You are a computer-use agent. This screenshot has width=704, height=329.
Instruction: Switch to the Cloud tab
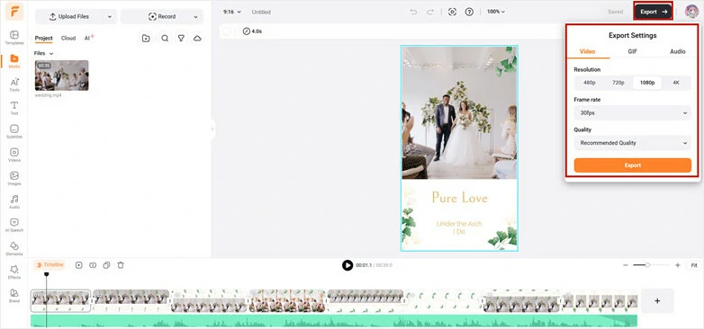pos(68,38)
